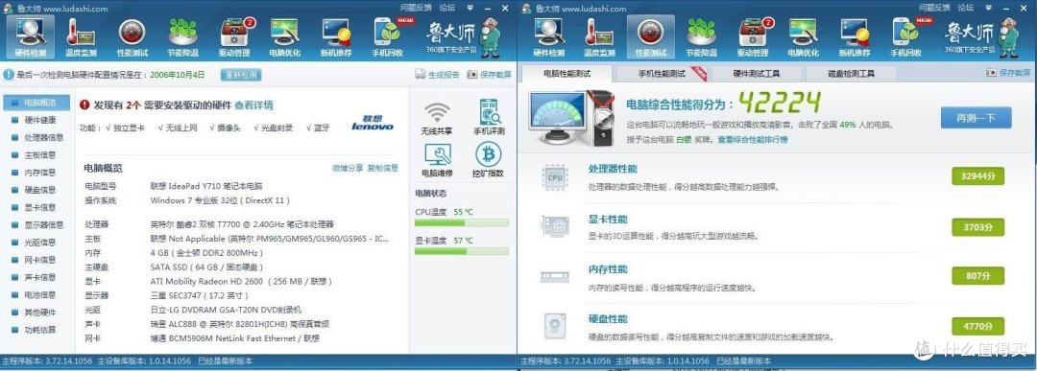Select 内存信息 in the sidebar
1037x371 pixels.
coord(37,173)
